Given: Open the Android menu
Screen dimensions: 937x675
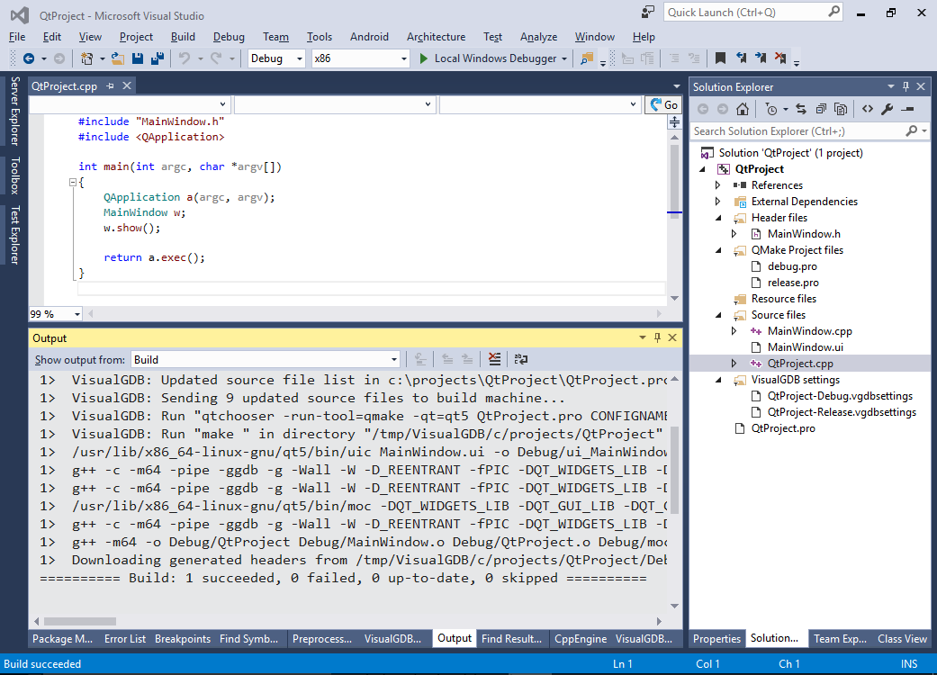Looking at the screenshot, I should click(369, 36).
